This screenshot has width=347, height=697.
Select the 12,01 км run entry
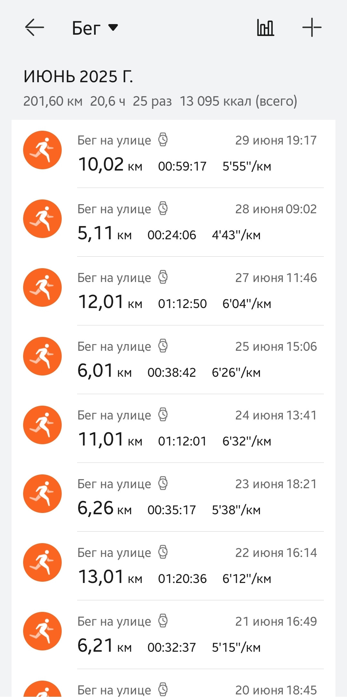[x=173, y=291]
